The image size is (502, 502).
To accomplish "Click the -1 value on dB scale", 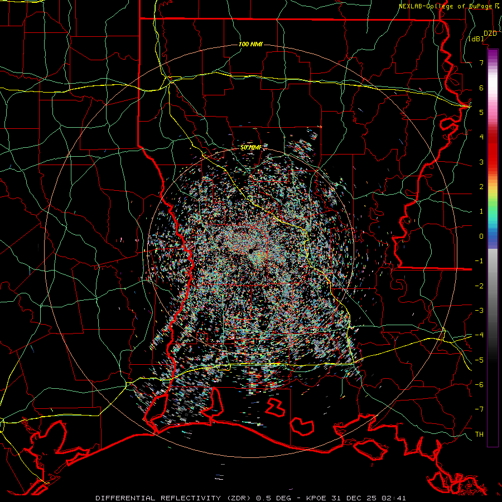I will 479,261.
